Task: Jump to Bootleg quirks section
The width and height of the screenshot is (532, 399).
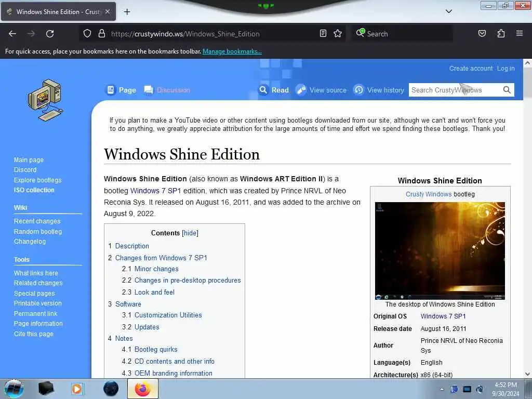Action: click(x=156, y=350)
